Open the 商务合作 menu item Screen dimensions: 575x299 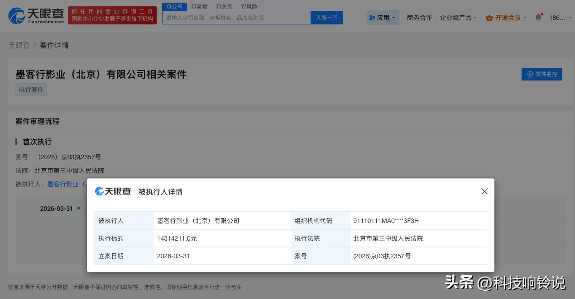tap(419, 17)
